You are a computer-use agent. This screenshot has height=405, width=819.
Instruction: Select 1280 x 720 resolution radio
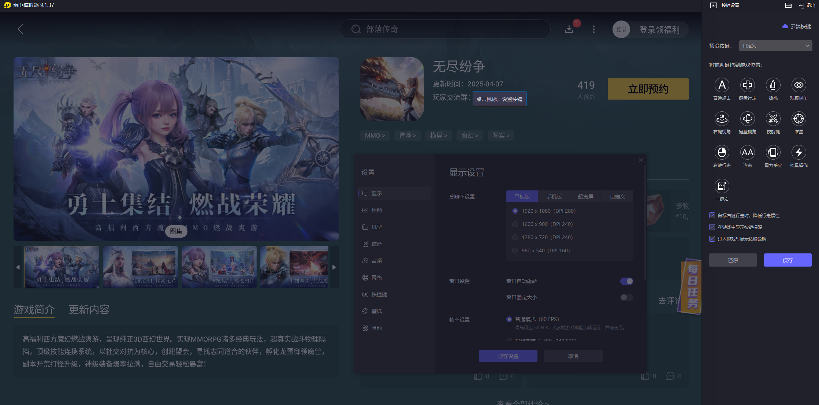tap(515, 237)
